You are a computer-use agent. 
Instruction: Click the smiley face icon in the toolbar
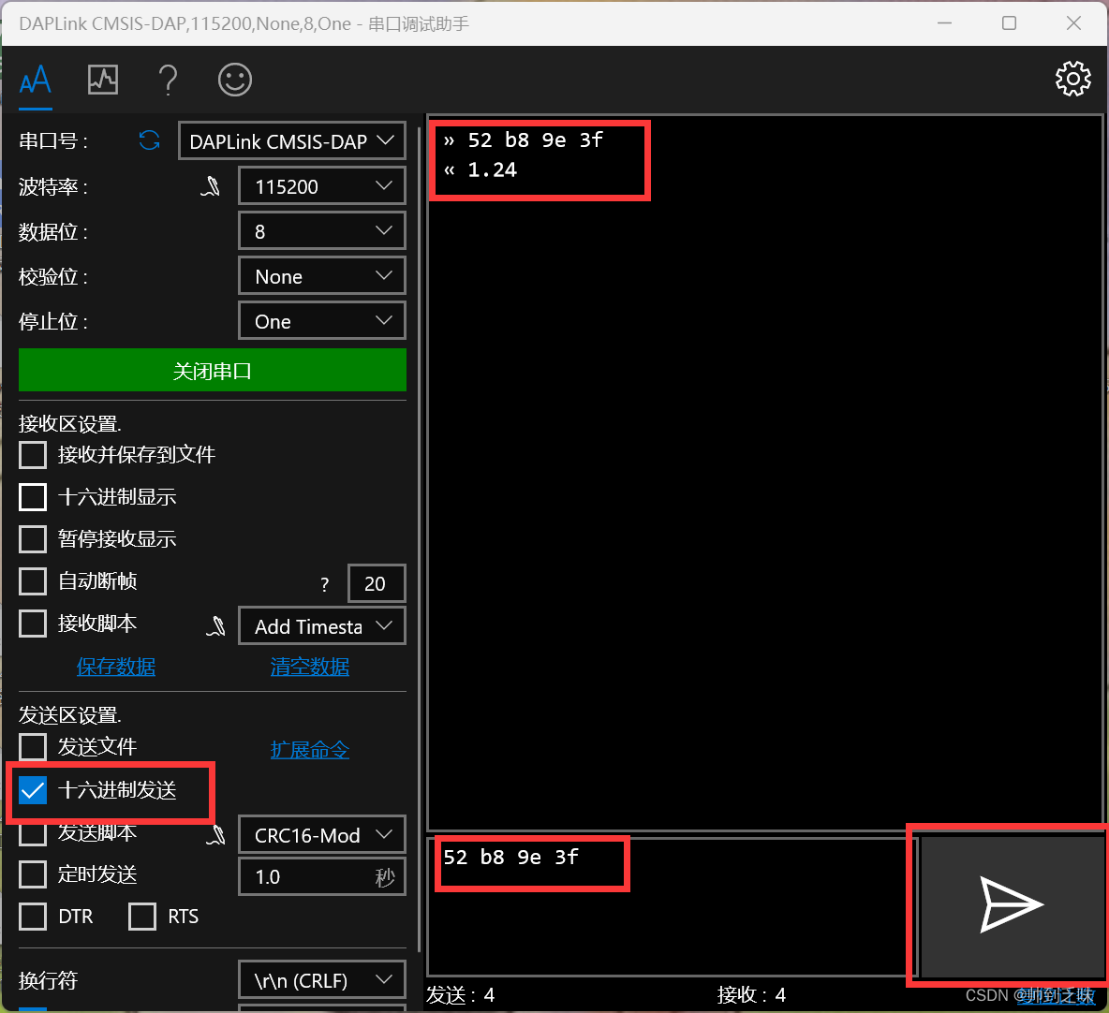click(x=234, y=80)
